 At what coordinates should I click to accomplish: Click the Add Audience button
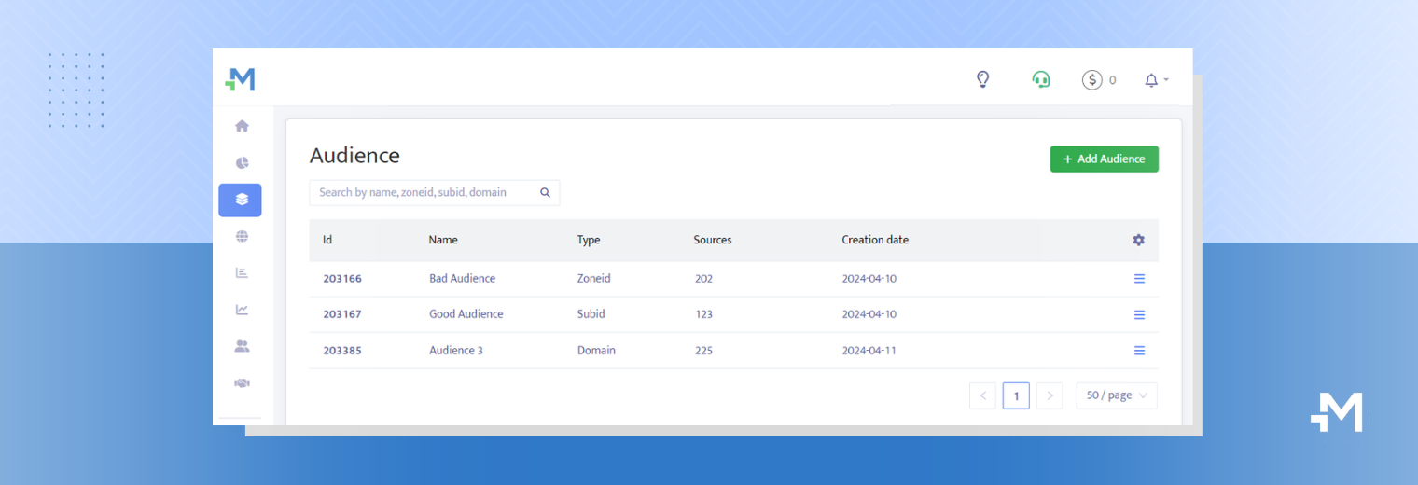pos(1104,159)
